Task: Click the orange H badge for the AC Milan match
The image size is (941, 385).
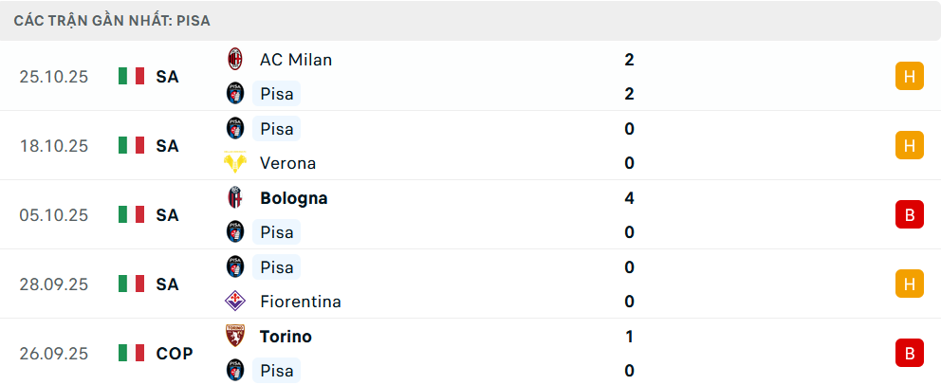Action: [909, 77]
